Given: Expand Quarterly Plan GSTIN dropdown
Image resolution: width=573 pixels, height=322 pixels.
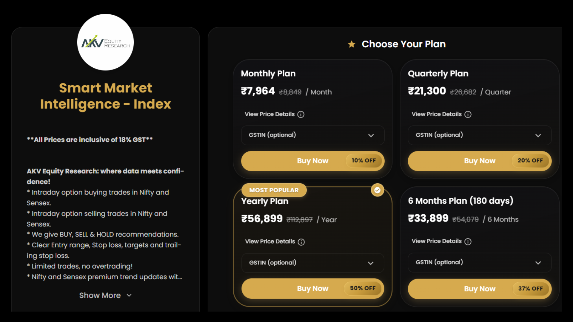Looking at the screenshot, I should point(538,136).
